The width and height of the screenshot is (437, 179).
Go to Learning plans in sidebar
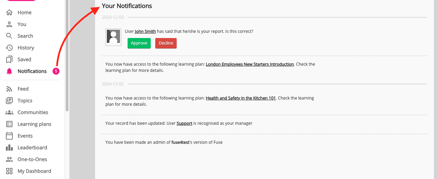point(34,124)
